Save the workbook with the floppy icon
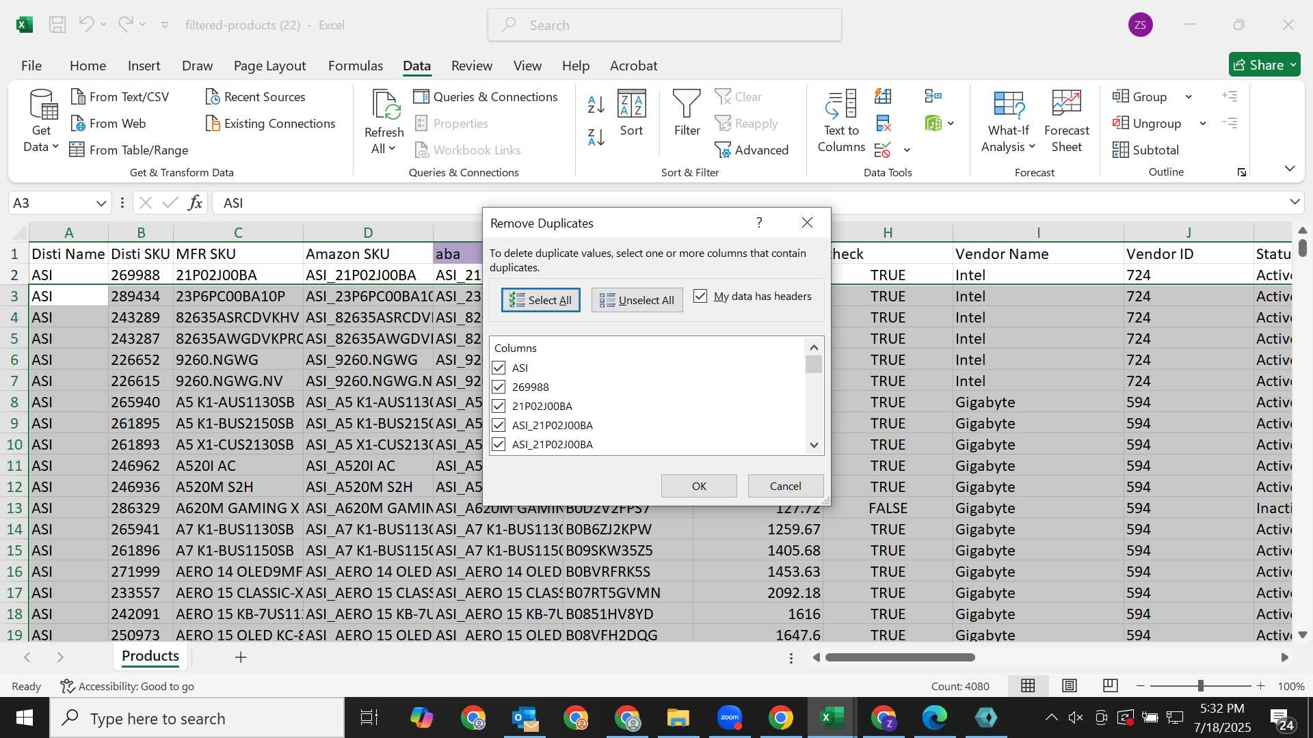This screenshot has height=738, width=1313. [x=57, y=25]
